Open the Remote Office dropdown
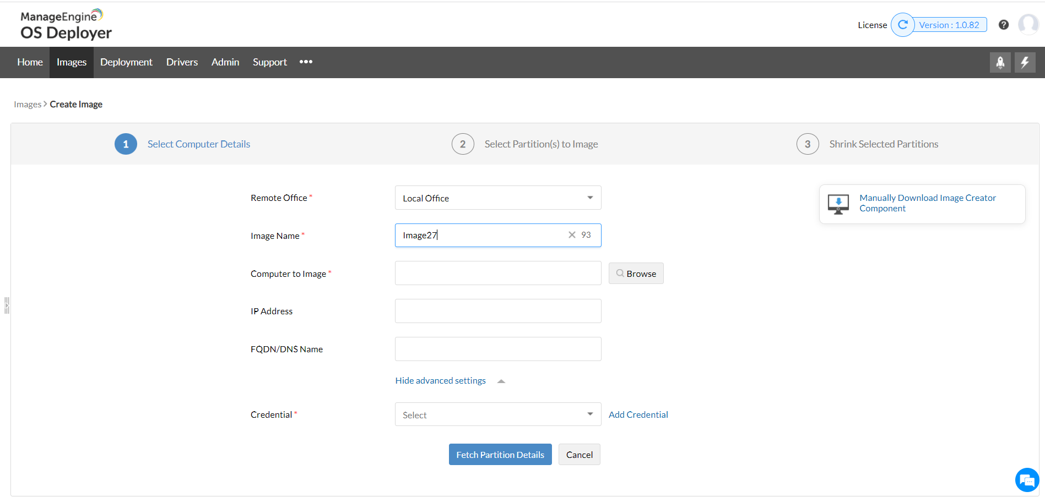The width and height of the screenshot is (1045, 497). [x=497, y=198]
